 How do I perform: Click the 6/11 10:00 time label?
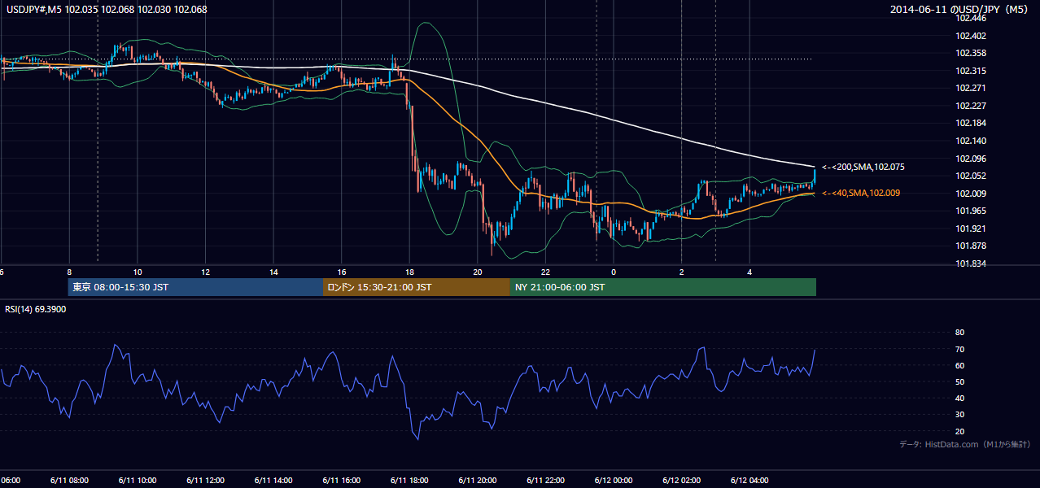pos(138,480)
